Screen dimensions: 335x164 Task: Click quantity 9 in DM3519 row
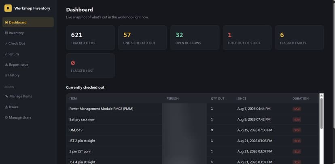(212, 130)
